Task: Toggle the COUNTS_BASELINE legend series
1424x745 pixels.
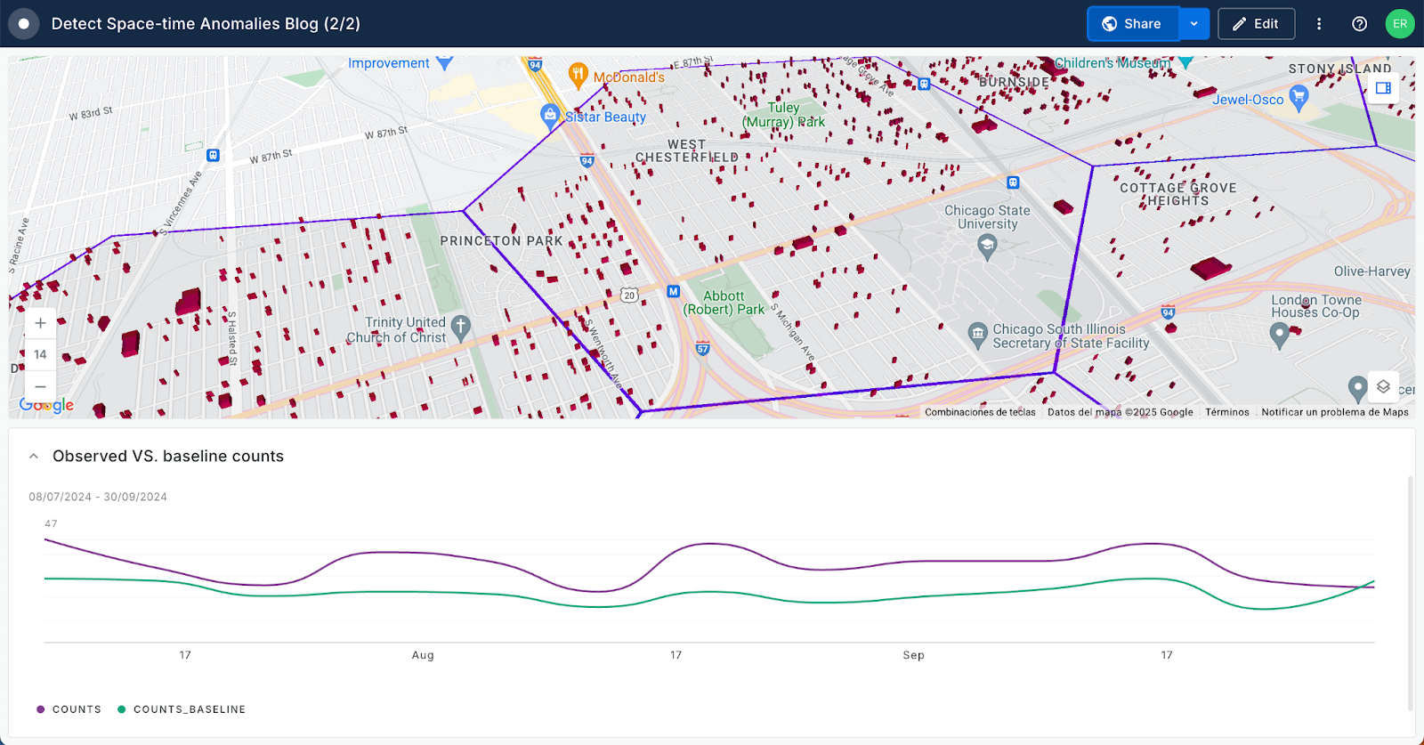Action: point(182,709)
